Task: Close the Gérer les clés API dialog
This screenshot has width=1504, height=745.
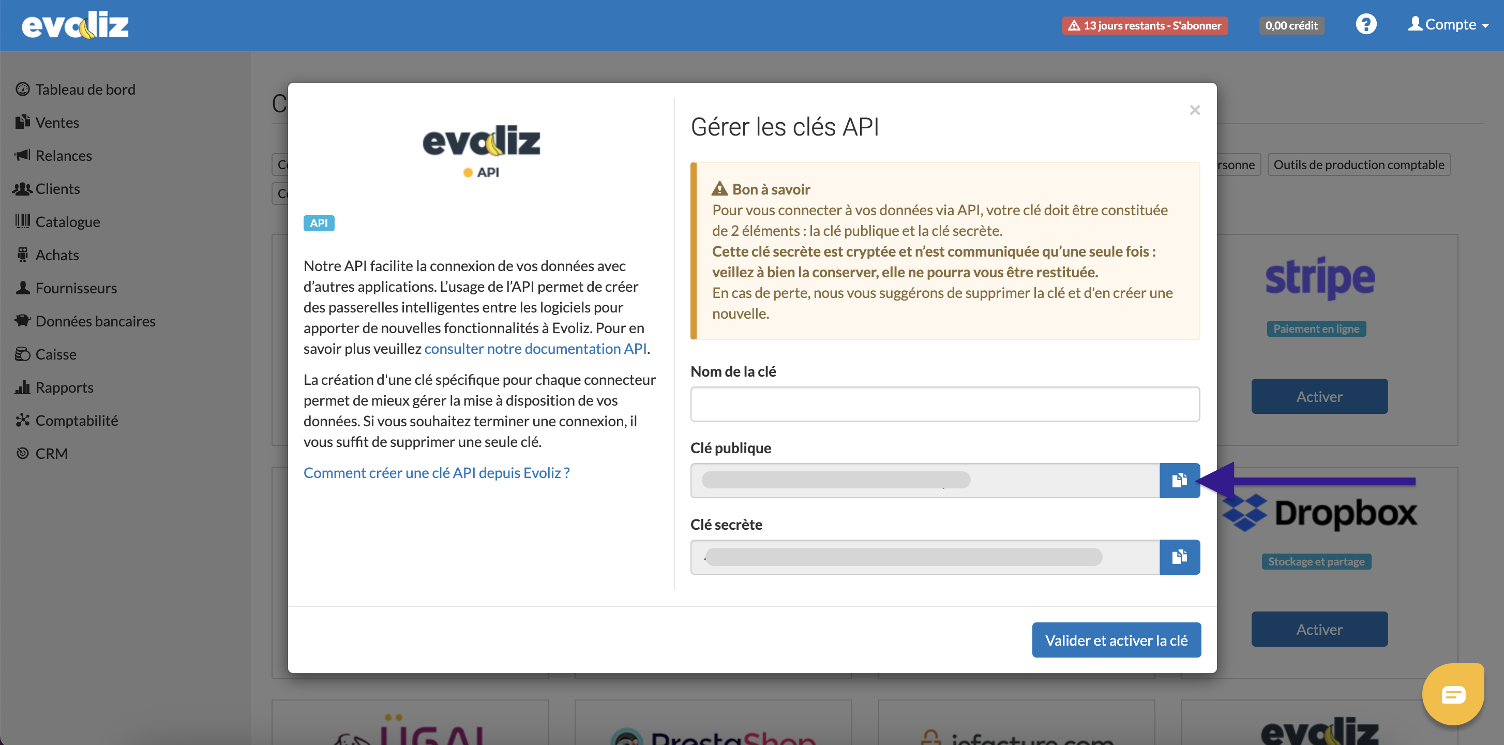Action: pos(1195,110)
